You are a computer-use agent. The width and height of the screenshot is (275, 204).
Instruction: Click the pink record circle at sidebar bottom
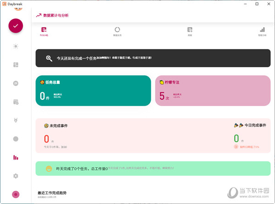pyautogui.click(x=16, y=194)
